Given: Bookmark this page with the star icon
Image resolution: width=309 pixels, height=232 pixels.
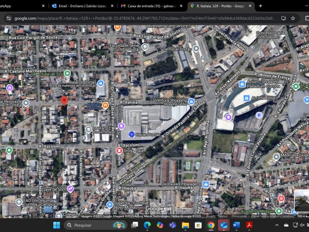Looking at the screenshot, I should pos(293,18).
